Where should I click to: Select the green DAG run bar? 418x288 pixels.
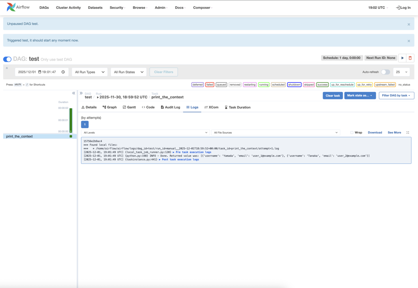click(x=71, y=120)
